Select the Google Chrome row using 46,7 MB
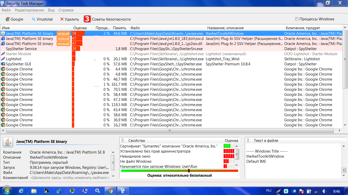Image resolution: width=348 pixels, height=195 pixels. [x=171, y=79]
